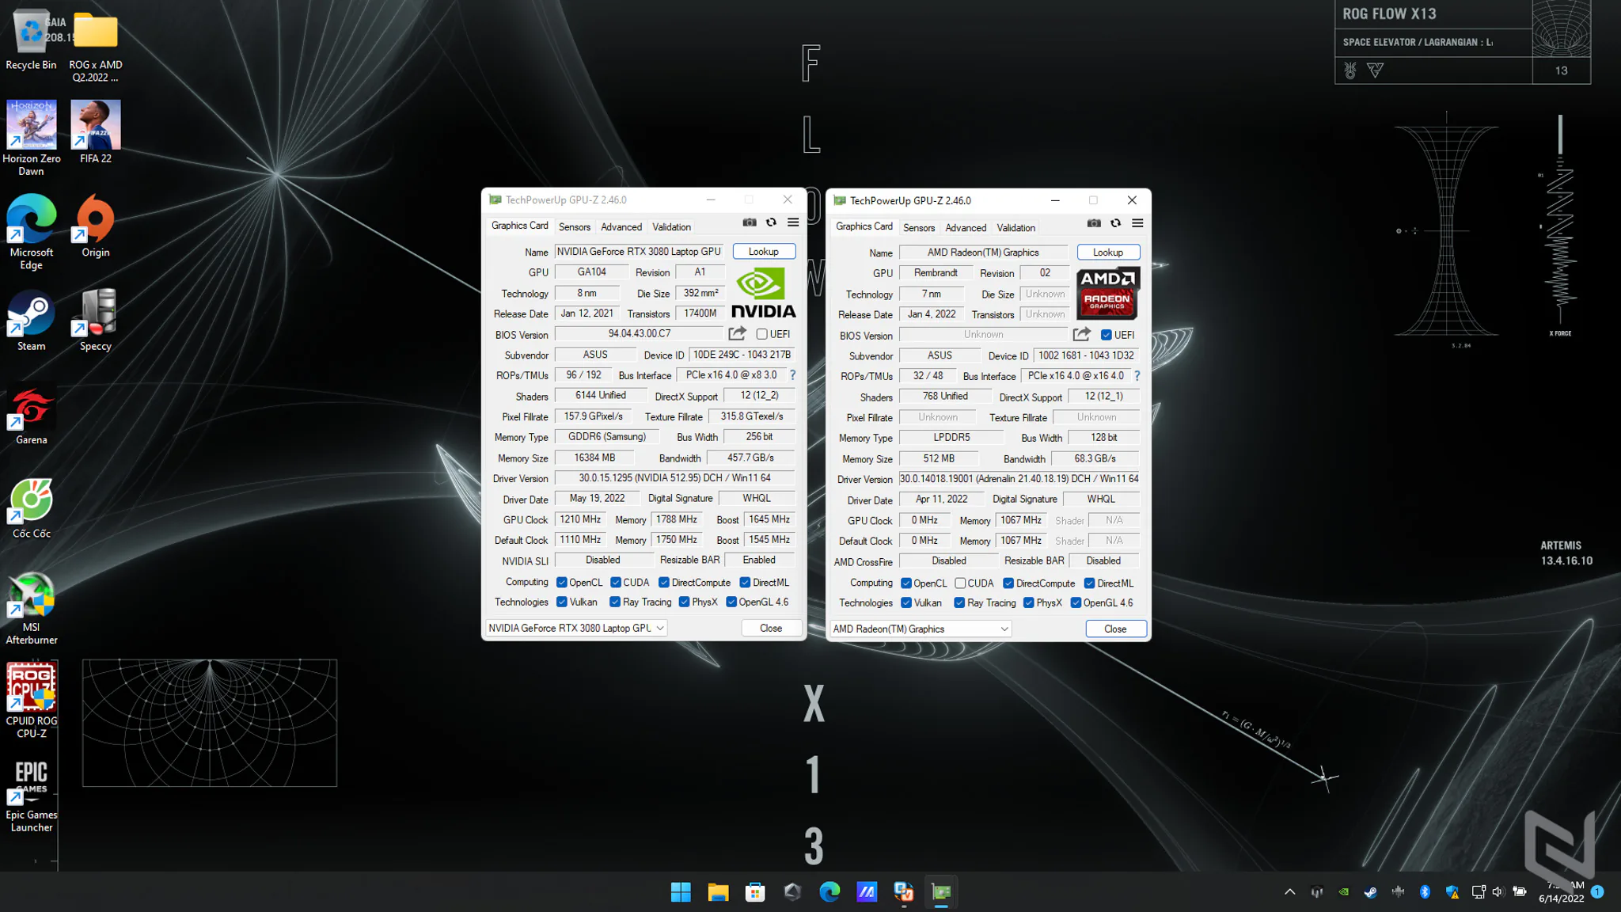The height and width of the screenshot is (912, 1621).
Task: Select the MSI Afterburner desktop icon
Action: [32, 608]
